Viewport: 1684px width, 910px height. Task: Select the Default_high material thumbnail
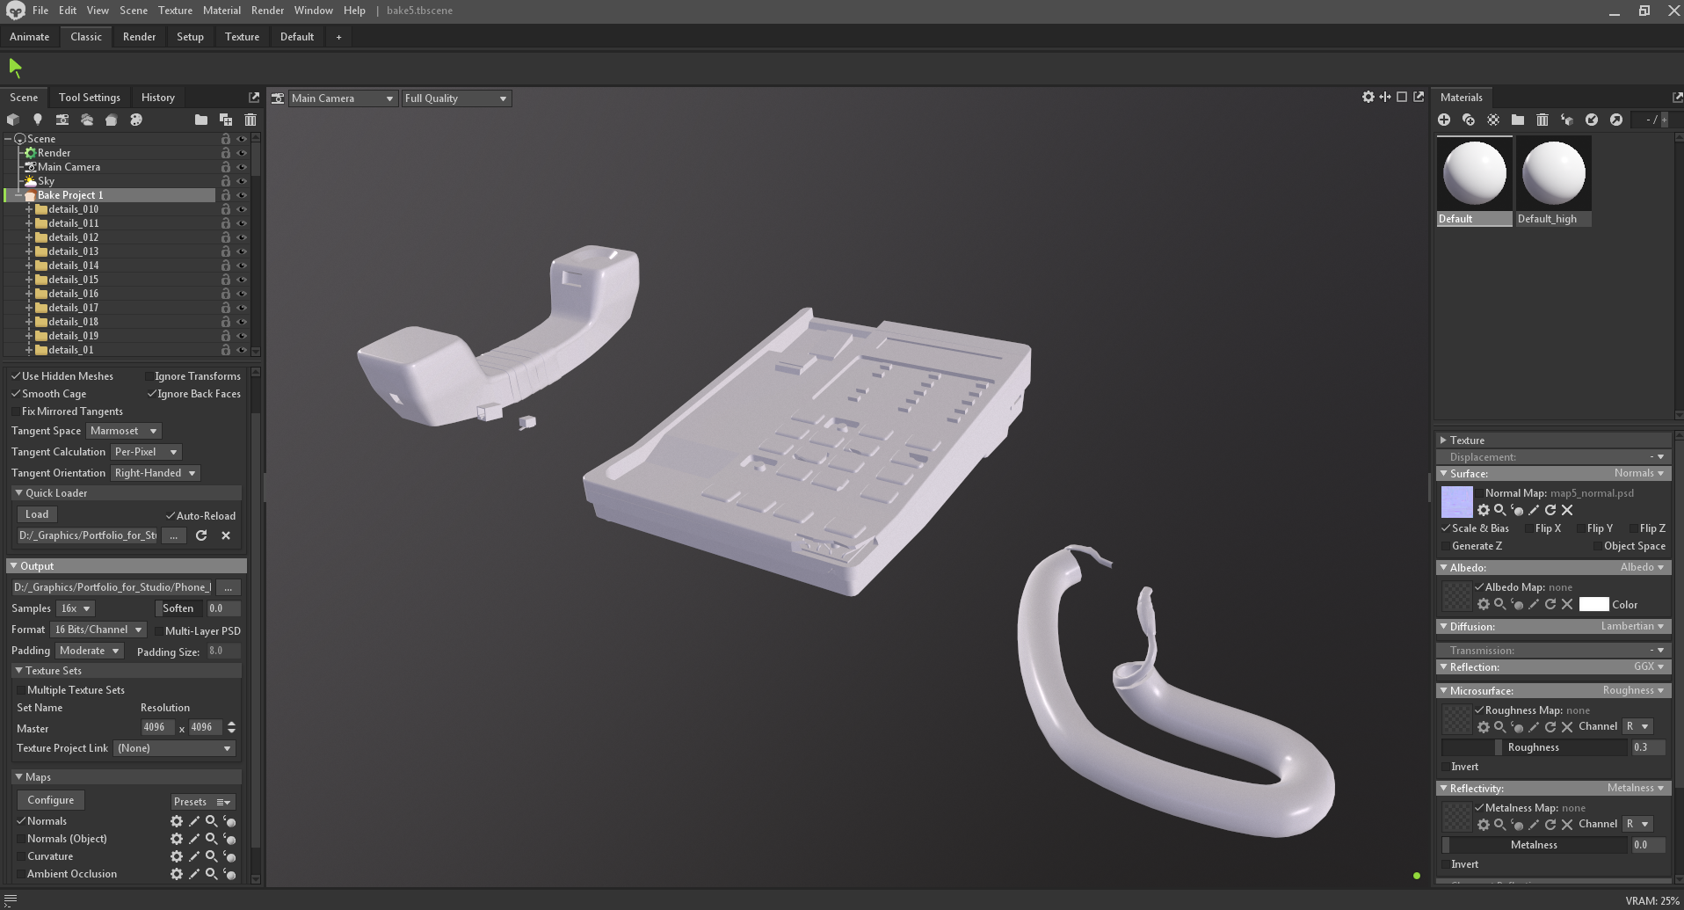click(1553, 181)
